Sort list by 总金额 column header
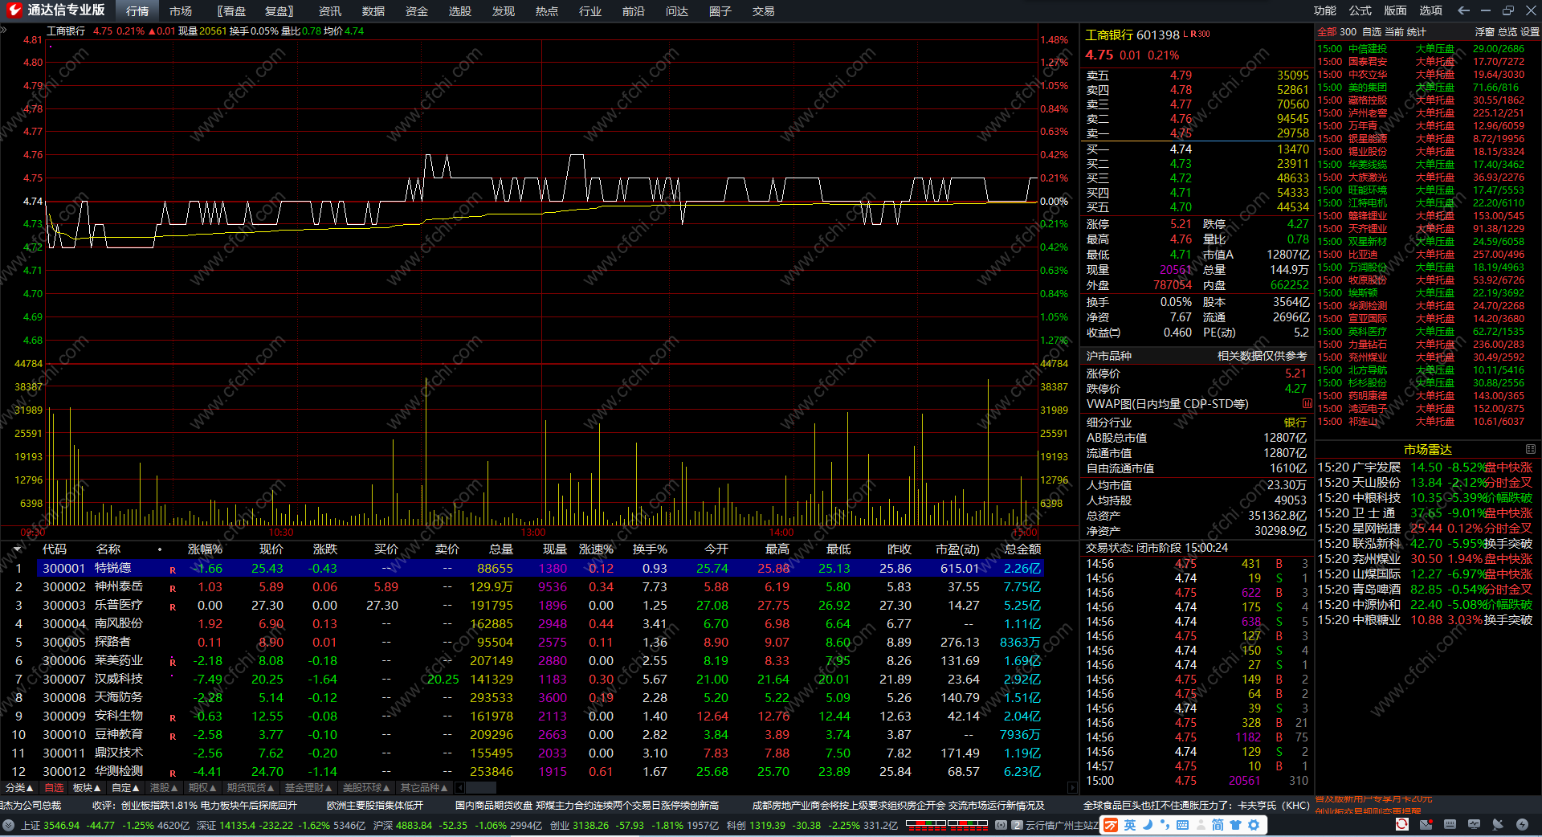Viewport: 1542px width, 837px height. 1022,549
